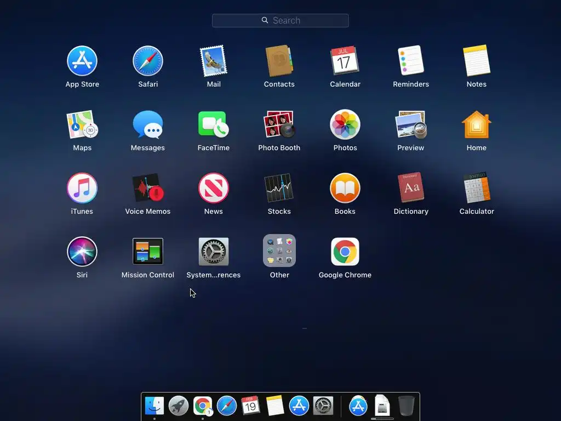Open the News app

coord(214,188)
